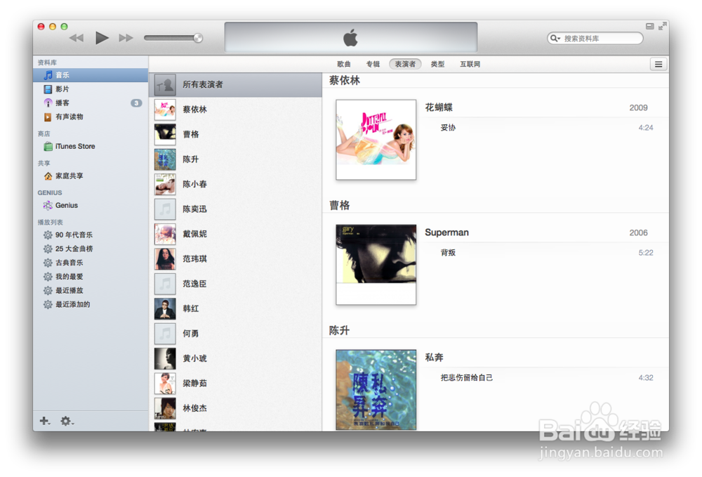Click the Superman album cover

(x=376, y=264)
